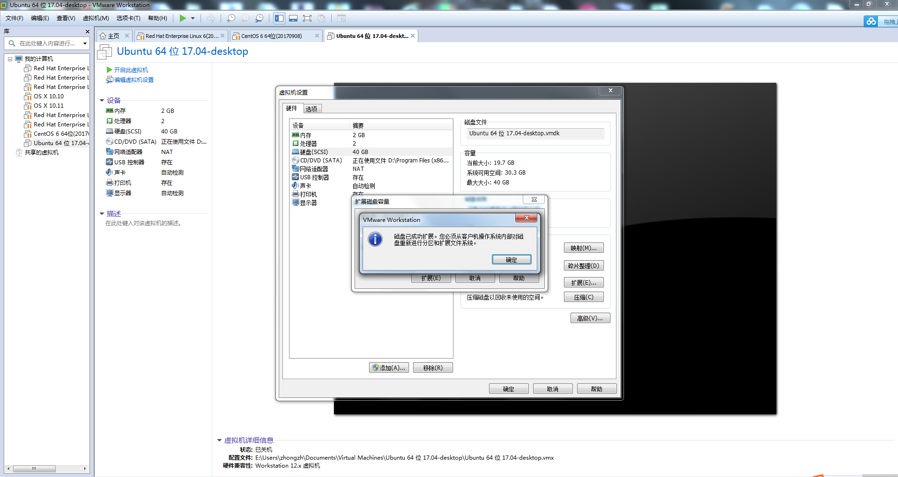Close the Ubuntu 64 位 17.04 tab
The width and height of the screenshot is (898, 477).
click(x=413, y=36)
